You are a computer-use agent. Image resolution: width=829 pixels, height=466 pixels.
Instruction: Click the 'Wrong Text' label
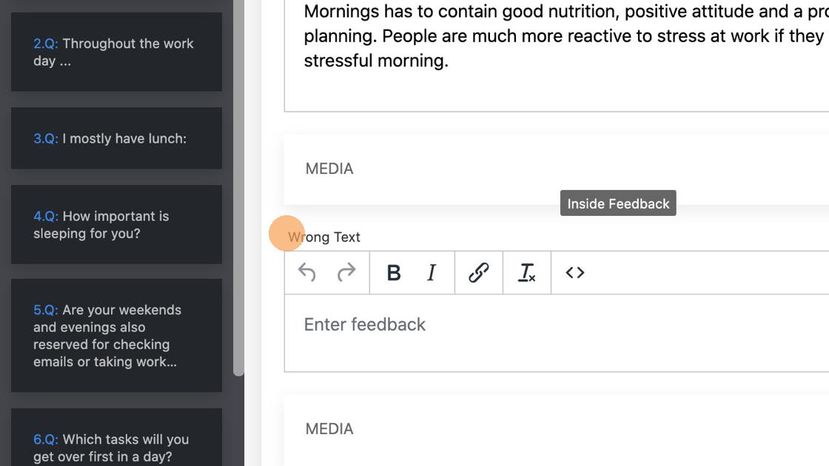click(324, 237)
